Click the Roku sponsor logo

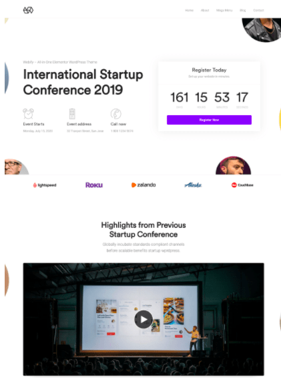pos(94,185)
